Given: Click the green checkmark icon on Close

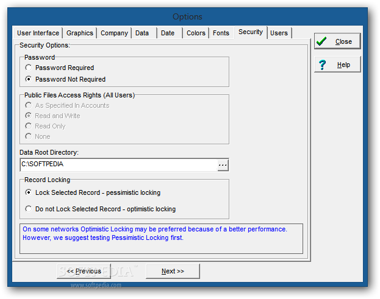Looking at the screenshot, I should [x=321, y=41].
